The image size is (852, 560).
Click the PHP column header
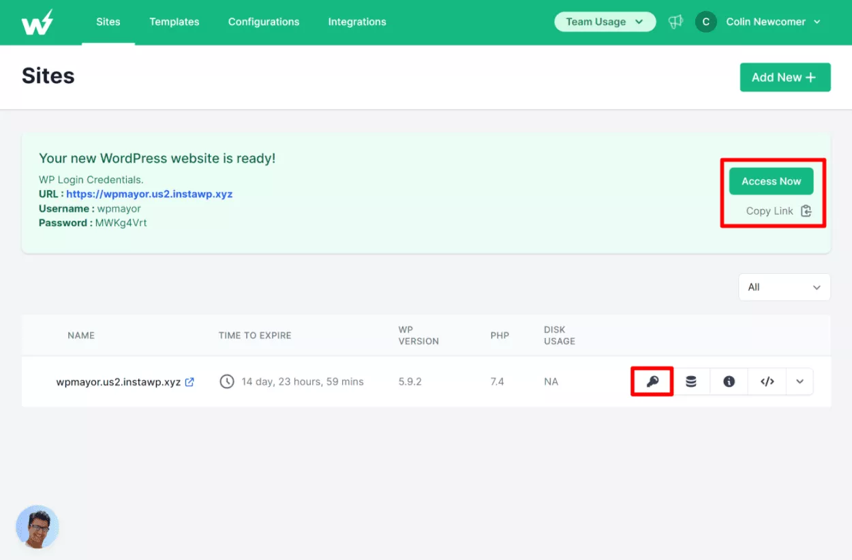point(500,335)
